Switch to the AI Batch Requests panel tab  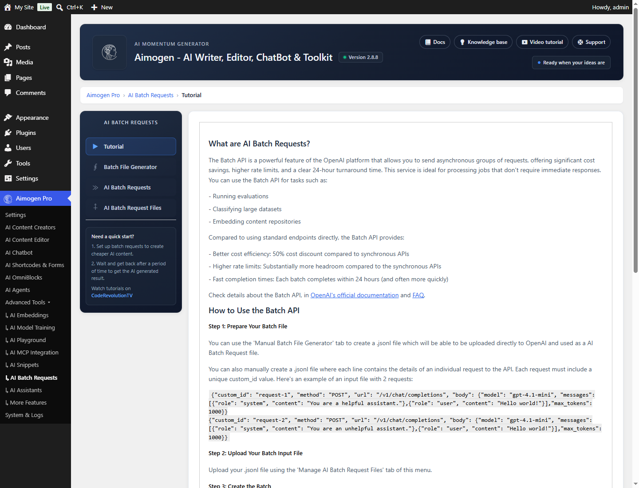point(131,187)
